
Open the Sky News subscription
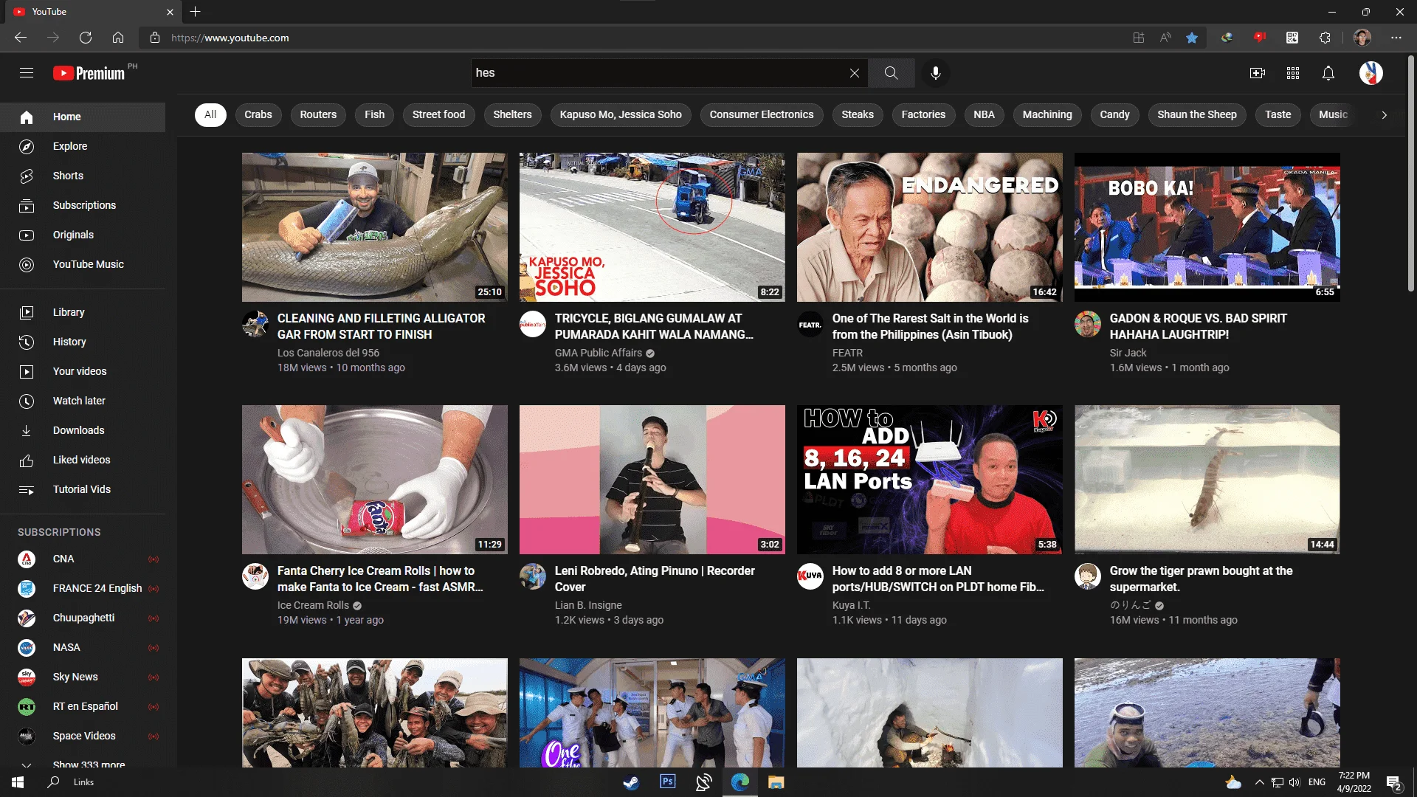[83, 677]
